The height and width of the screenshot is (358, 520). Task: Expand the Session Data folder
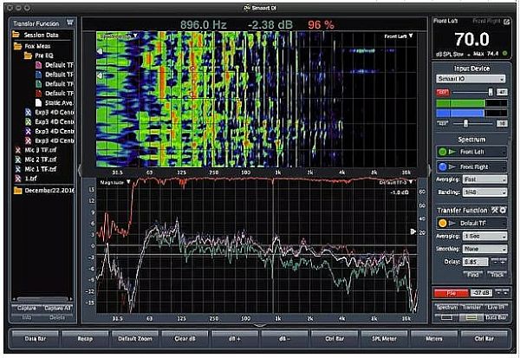[x=16, y=35]
